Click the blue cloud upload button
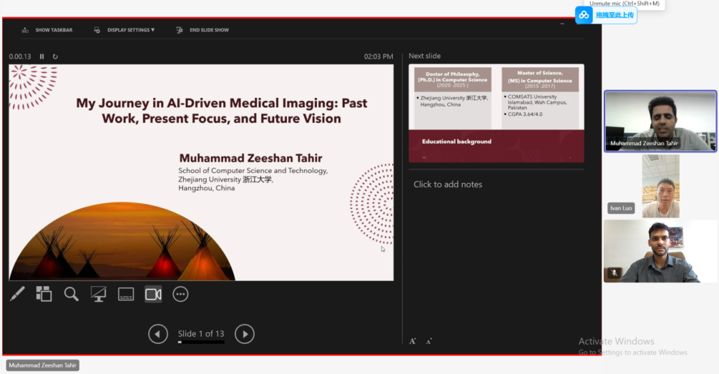719x374 pixels. 606,15
